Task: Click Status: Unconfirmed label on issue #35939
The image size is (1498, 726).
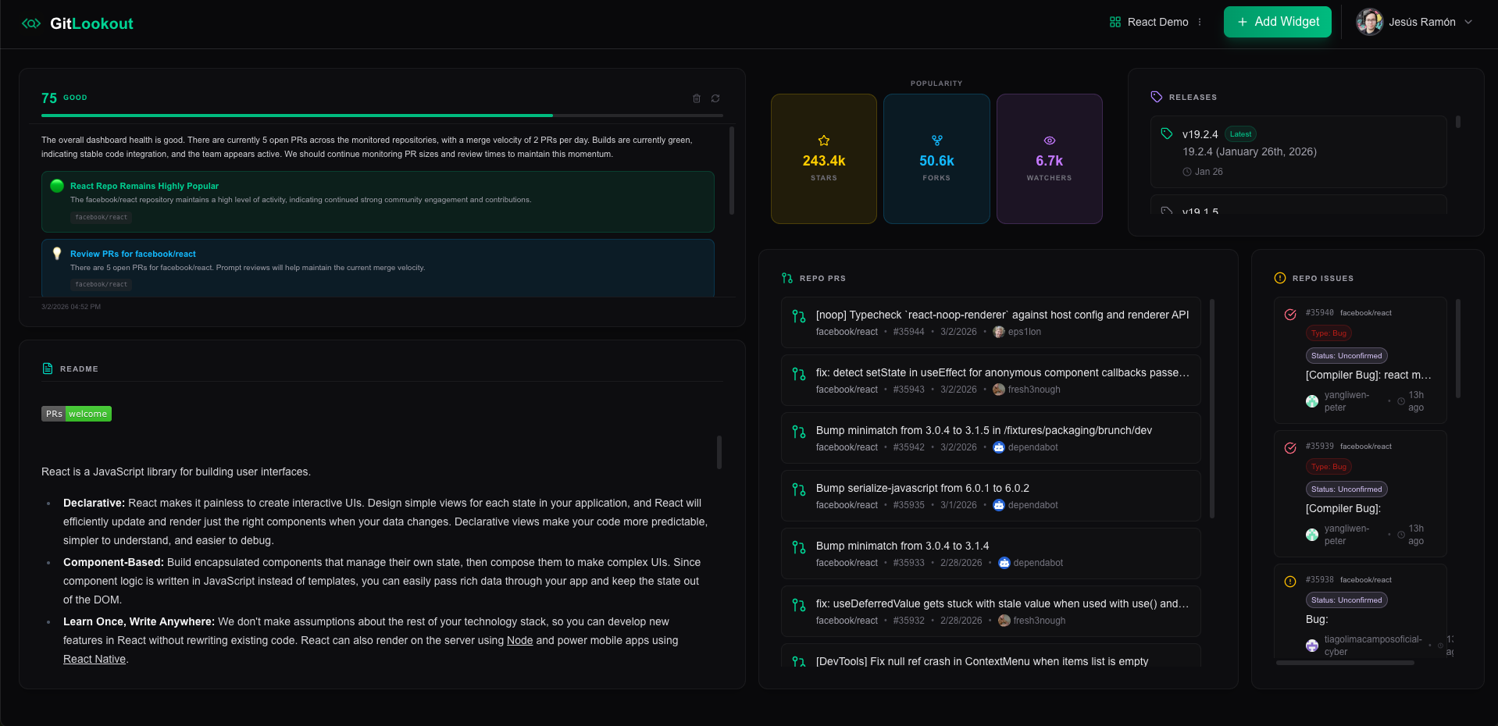Action: [x=1346, y=489]
